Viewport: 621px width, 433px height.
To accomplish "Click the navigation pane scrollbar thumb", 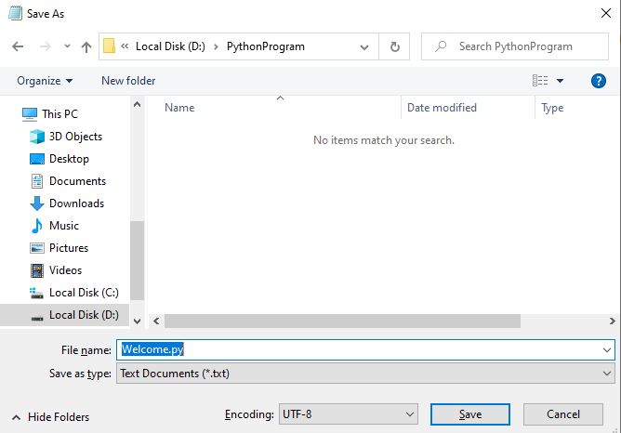I will click(x=137, y=260).
